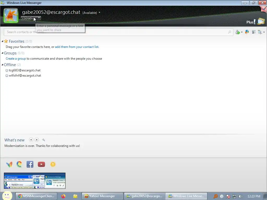This screenshot has height=200, width=267.
Task: Click the Create a group link
Action: (x=16, y=59)
